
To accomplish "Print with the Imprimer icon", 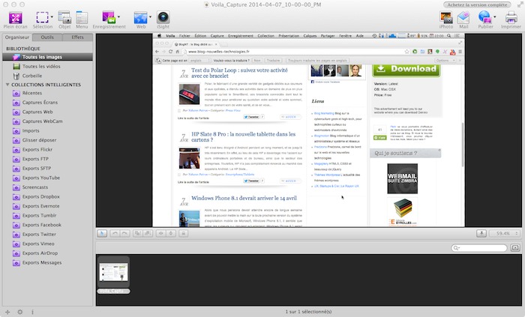I will tap(511, 17).
